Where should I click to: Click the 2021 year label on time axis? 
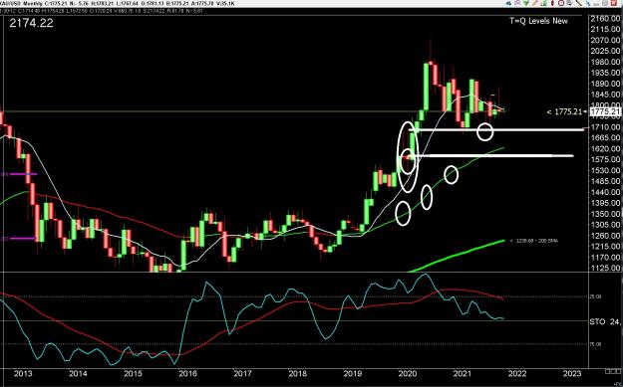(463, 373)
